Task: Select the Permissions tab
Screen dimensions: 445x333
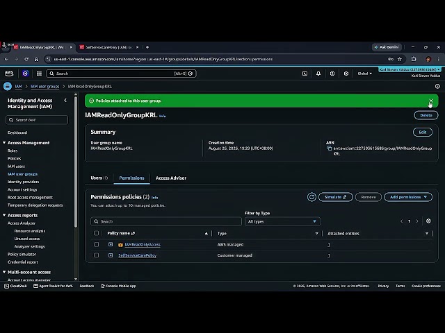Action: [131, 178]
